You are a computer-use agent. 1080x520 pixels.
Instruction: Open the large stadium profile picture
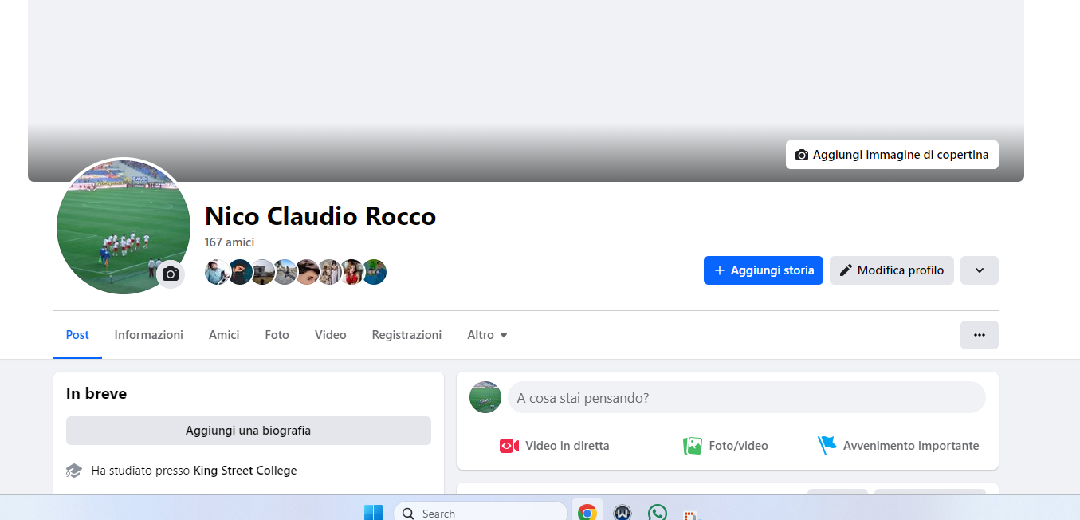coord(124,227)
